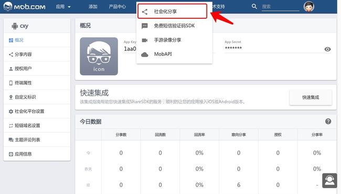Click the phone icon beside 终端属性
341x194 pixels.
point(11,83)
